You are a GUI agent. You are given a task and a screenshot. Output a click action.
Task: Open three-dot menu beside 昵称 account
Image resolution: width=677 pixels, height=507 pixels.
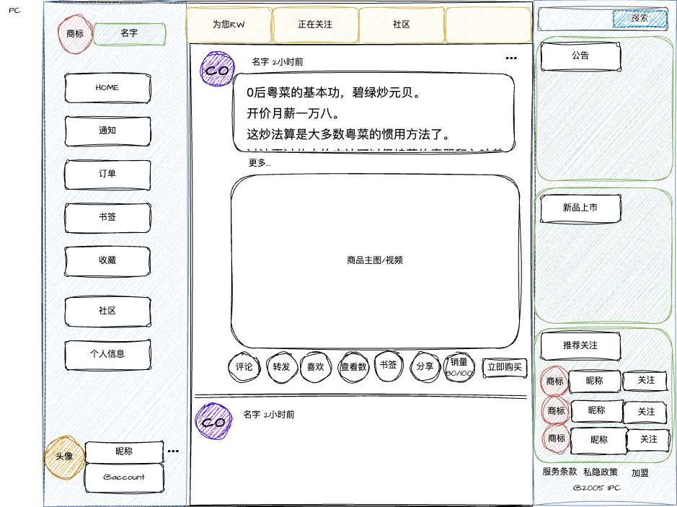[173, 451]
